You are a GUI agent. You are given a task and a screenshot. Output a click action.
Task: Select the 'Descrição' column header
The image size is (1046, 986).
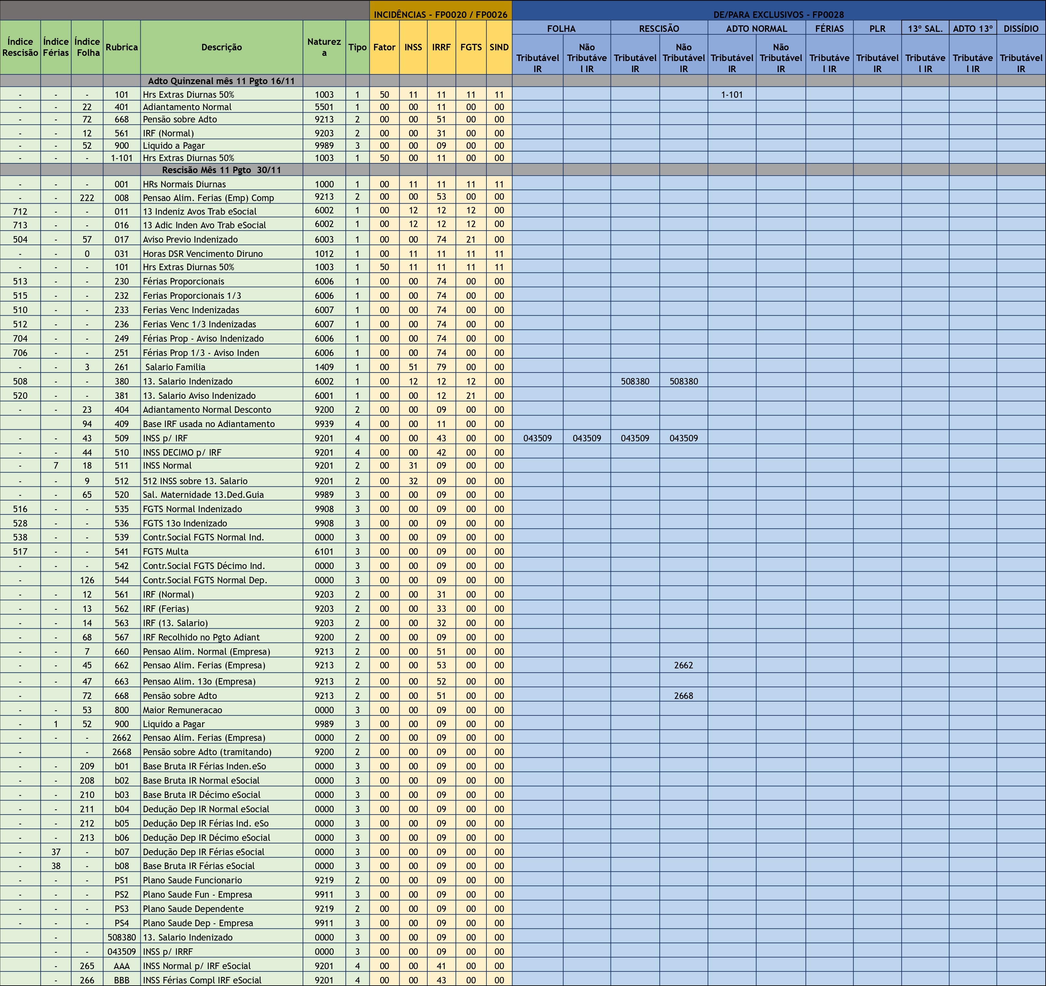[x=222, y=47]
